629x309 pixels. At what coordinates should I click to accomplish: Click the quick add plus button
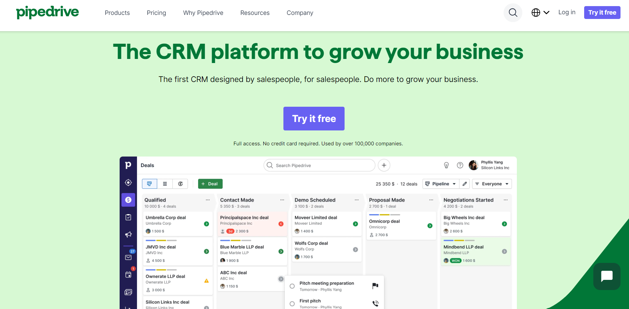384,165
